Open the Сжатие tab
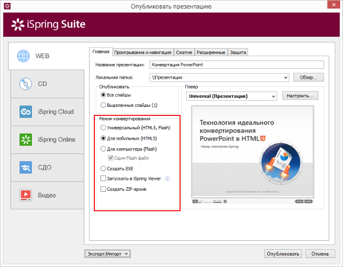 pyautogui.click(x=184, y=52)
